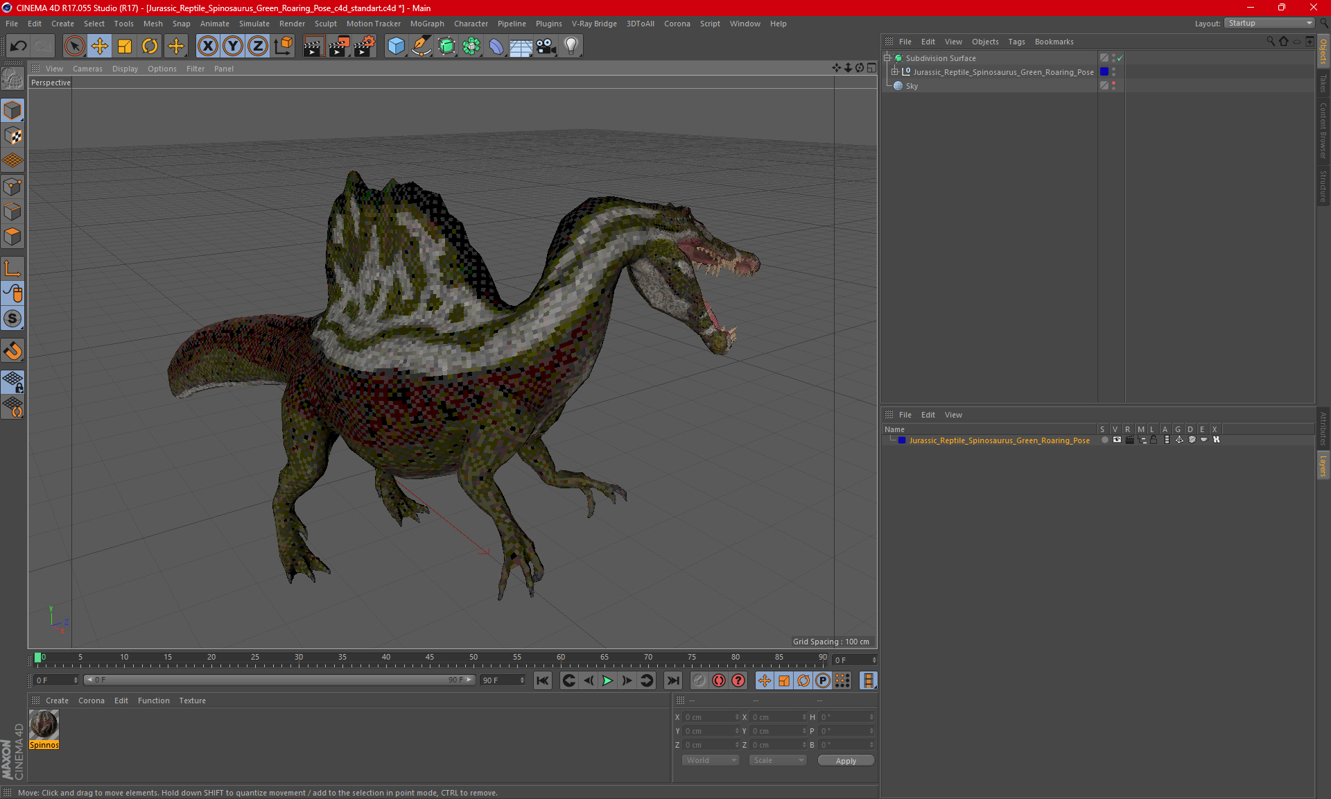1331x799 pixels.
Task: Click the blue layer color swatch in the Layers panel
Action: (x=902, y=440)
